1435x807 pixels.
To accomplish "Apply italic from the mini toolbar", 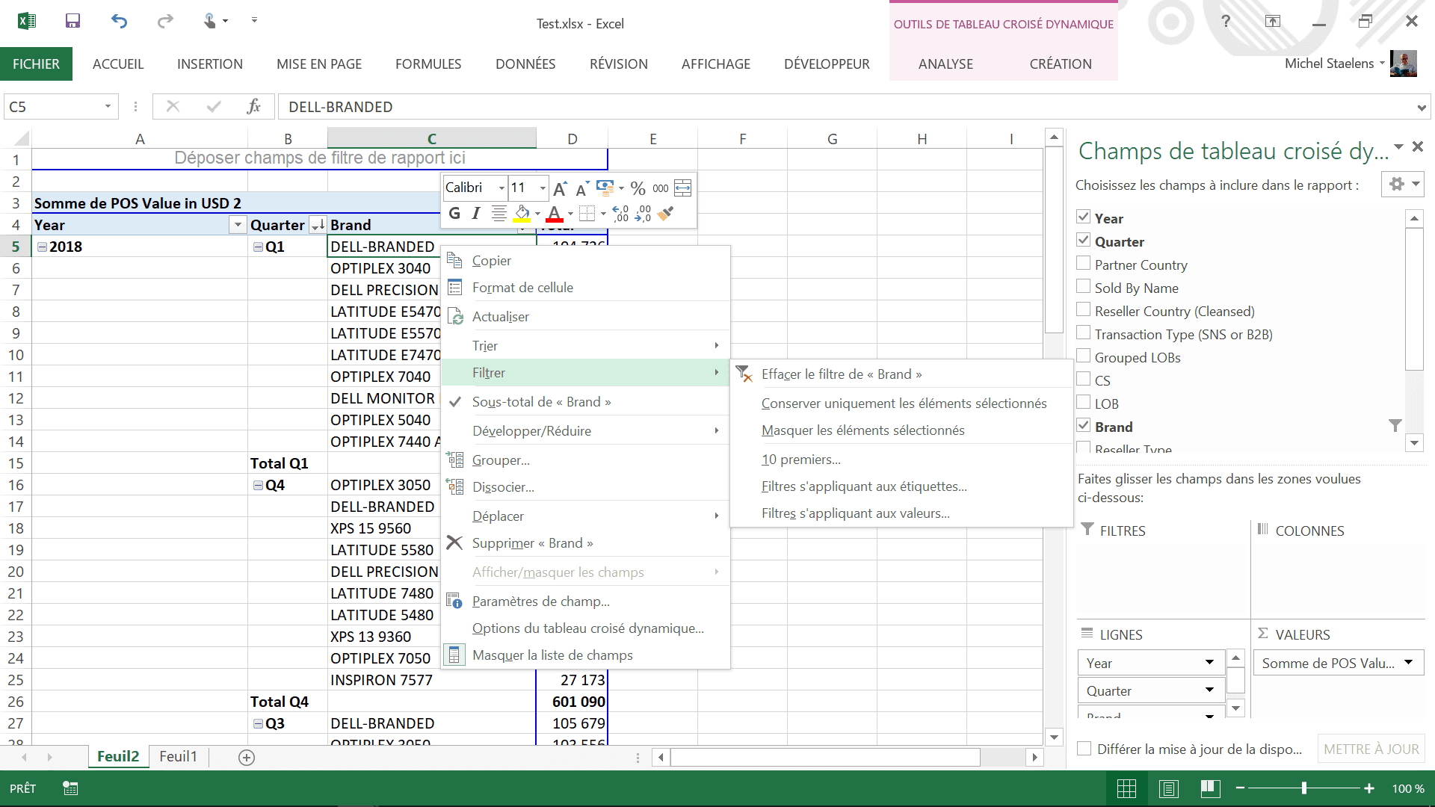I will click(476, 214).
